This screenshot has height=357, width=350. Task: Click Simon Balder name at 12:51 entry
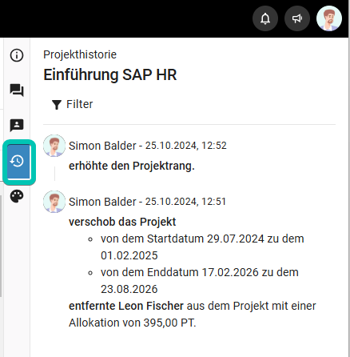(x=102, y=202)
